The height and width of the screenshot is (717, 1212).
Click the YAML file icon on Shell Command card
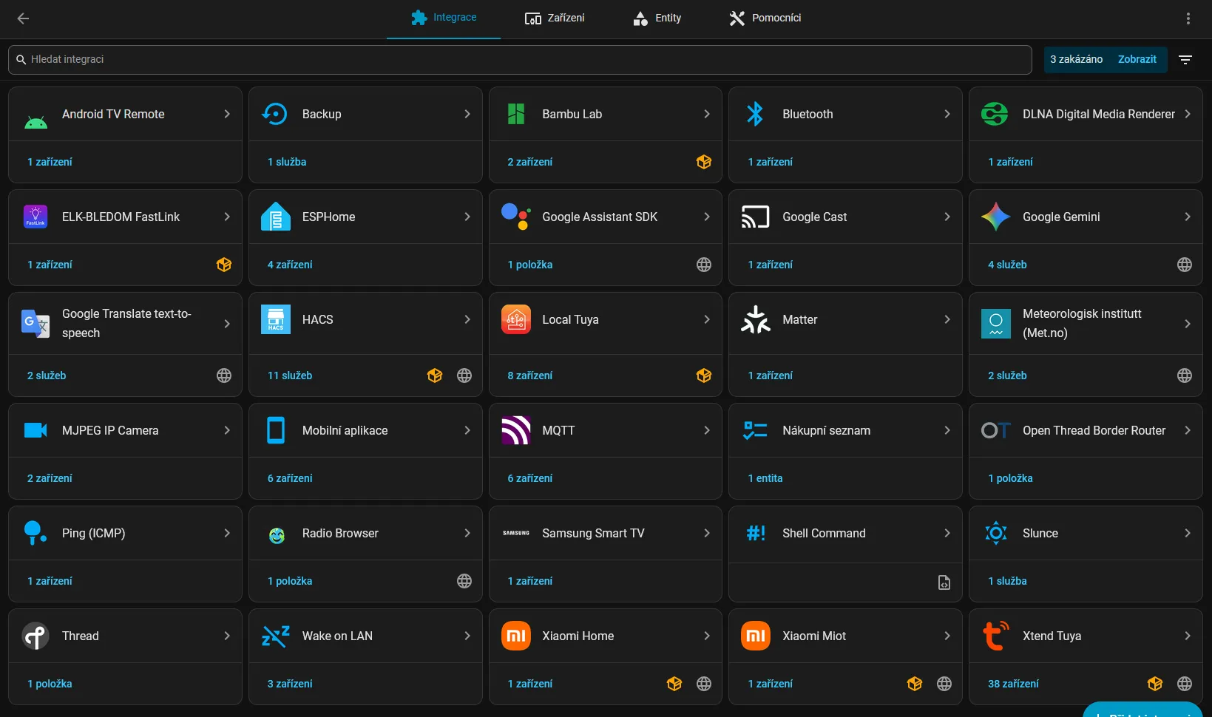(944, 582)
